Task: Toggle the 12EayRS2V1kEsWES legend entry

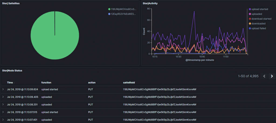Action: point(122,14)
